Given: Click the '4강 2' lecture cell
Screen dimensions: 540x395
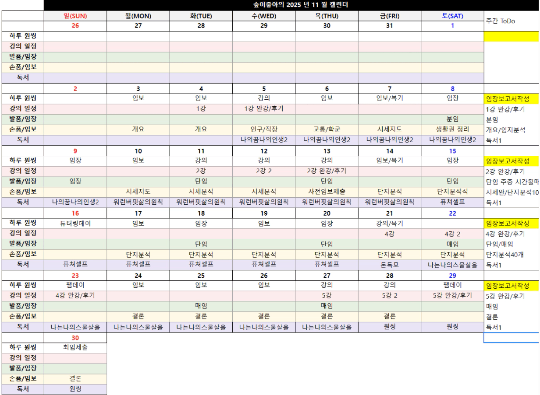Looking at the screenshot, I should click(452, 234).
